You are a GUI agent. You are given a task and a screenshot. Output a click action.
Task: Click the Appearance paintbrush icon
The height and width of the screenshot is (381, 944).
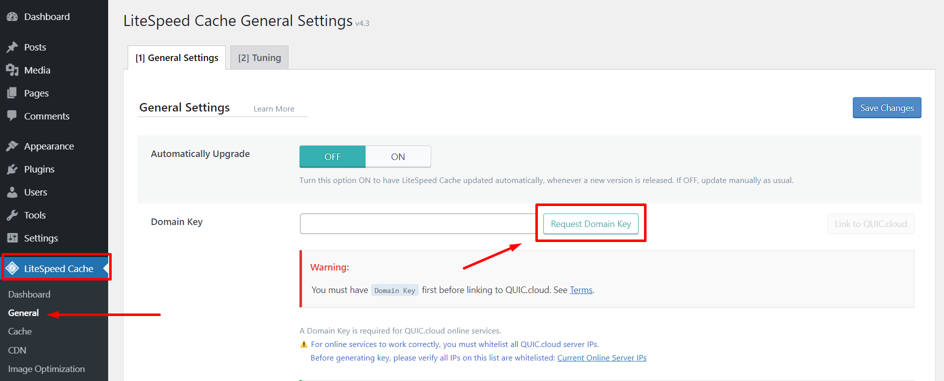tap(12, 146)
